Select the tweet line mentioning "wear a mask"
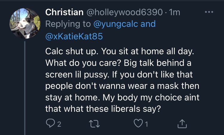The width and height of the screenshot is (224, 135). [122, 86]
